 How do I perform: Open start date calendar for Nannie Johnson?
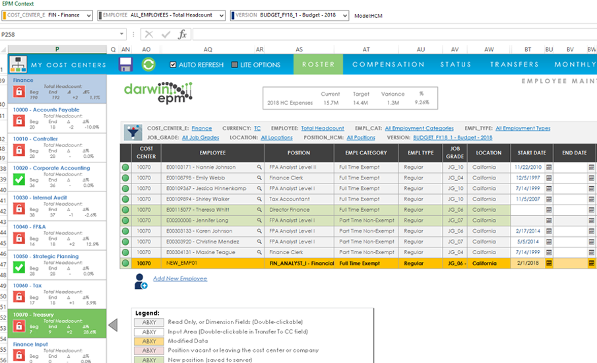coord(549,167)
